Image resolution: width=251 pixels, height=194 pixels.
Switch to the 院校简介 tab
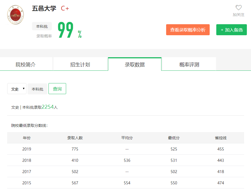pyautogui.click(x=26, y=64)
